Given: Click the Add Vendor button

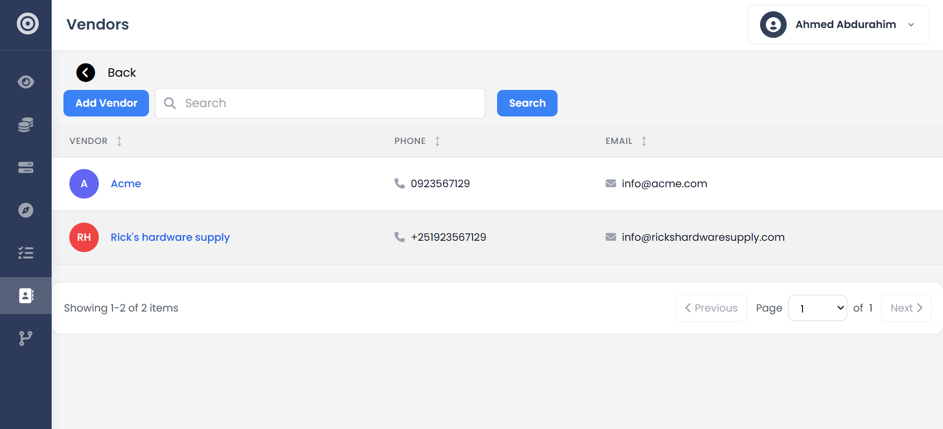Looking at the screenshot, I should click(x=106, y=103).
